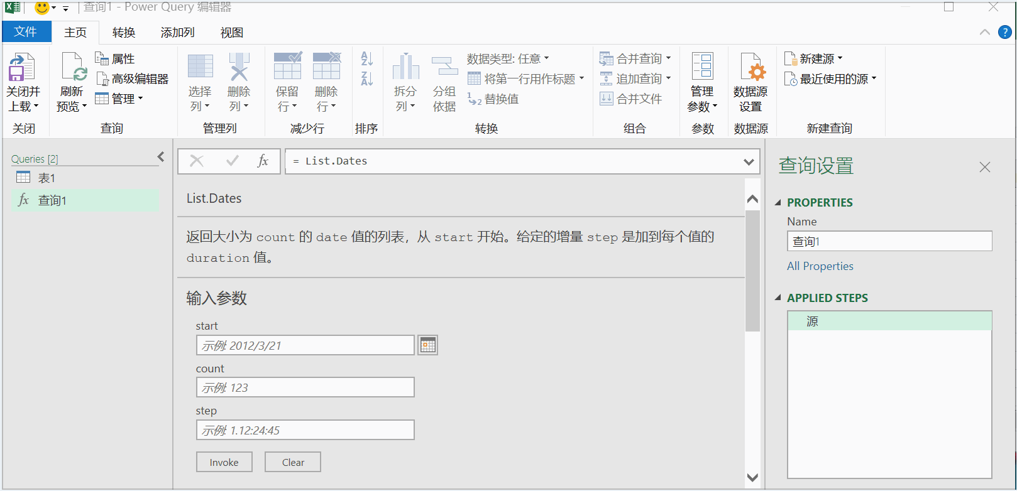
Task: Open the Advanced Editor (高级编辑器)
Action: tap(132, 78)
